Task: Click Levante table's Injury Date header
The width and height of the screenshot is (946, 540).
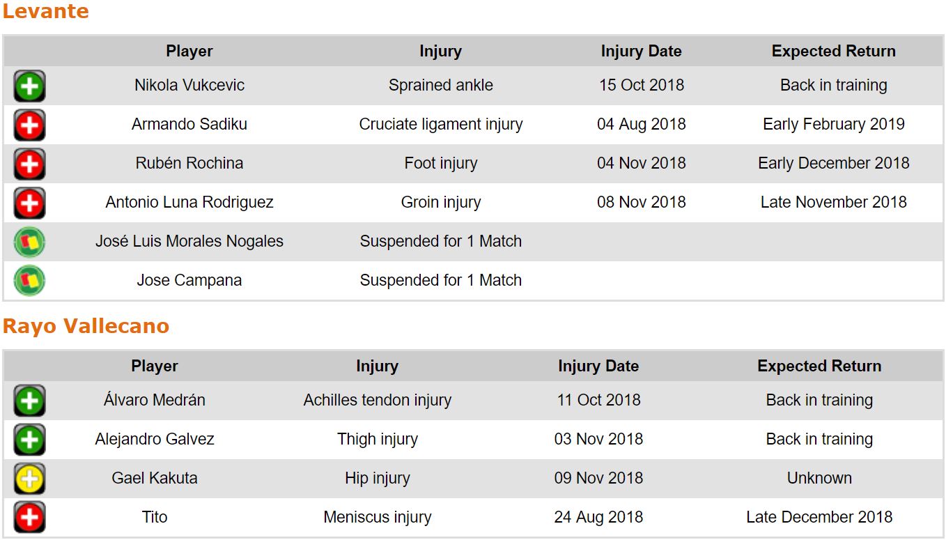Action: [x=641, y=52]
